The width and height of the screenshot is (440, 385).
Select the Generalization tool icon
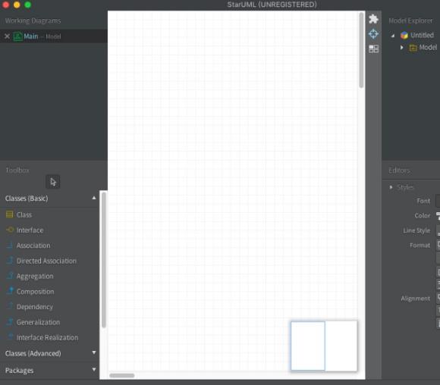(10, 322)
